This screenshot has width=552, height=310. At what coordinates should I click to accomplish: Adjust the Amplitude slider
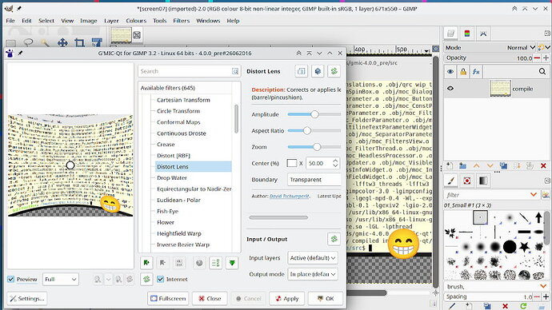click(x=314, y=114)
